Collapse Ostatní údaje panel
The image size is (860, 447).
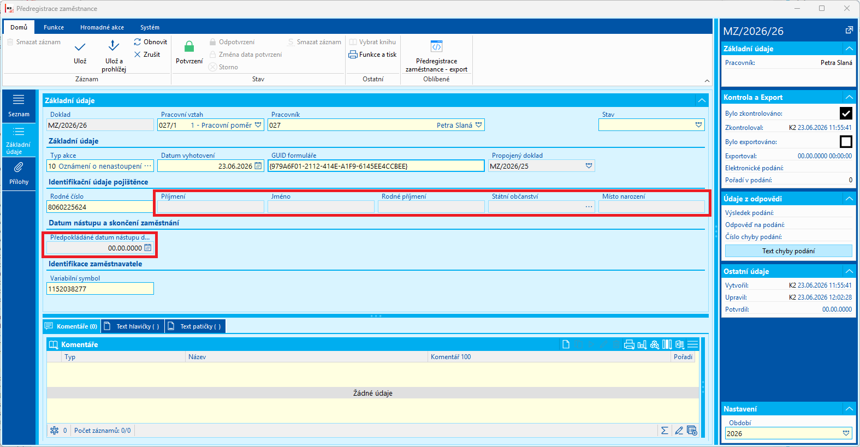click(849, 271)
